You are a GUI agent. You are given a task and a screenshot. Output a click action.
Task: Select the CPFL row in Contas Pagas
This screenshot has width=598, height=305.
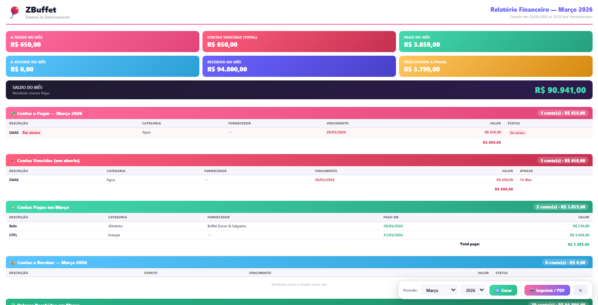pyautogui.click(x=13, y=235)
